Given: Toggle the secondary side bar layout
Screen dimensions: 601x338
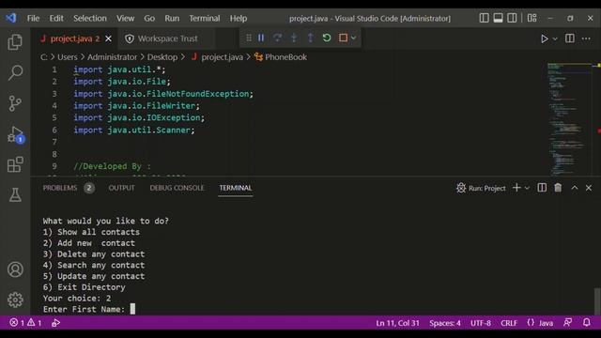Looking at the screenshot, I should (512, 18).
